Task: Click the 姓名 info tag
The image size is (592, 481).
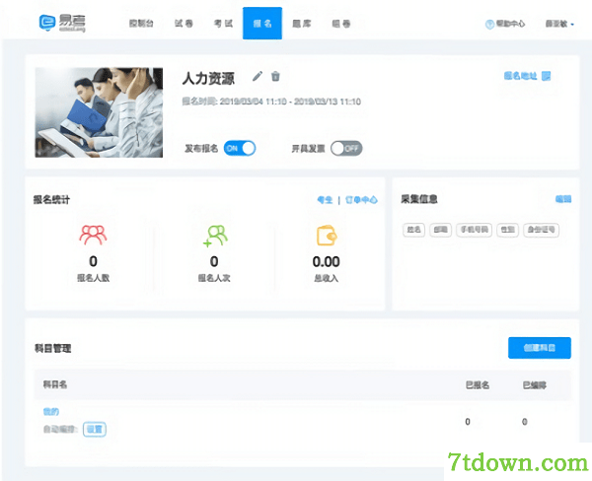Action: point(413,230)
